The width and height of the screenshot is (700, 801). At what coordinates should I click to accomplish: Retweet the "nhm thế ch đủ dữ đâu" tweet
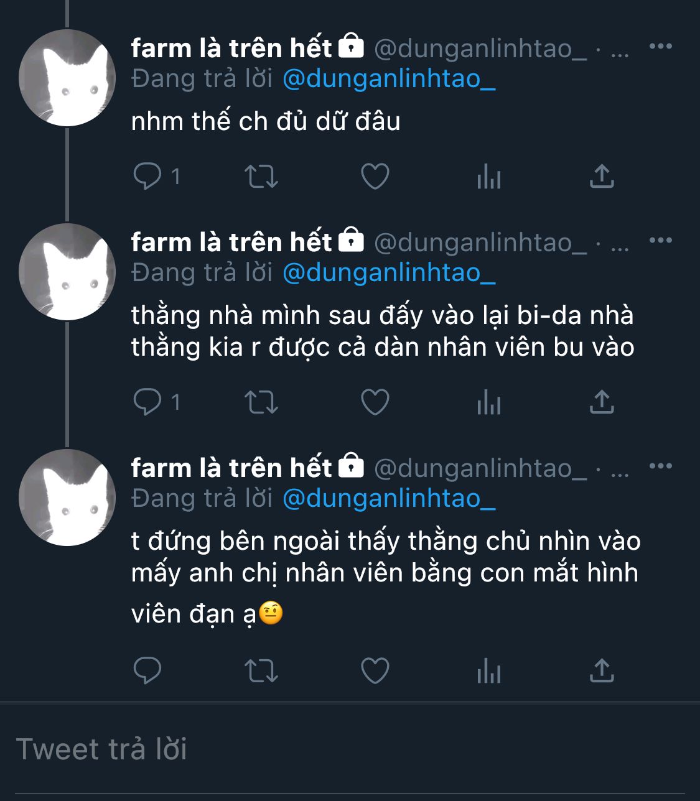261,177
